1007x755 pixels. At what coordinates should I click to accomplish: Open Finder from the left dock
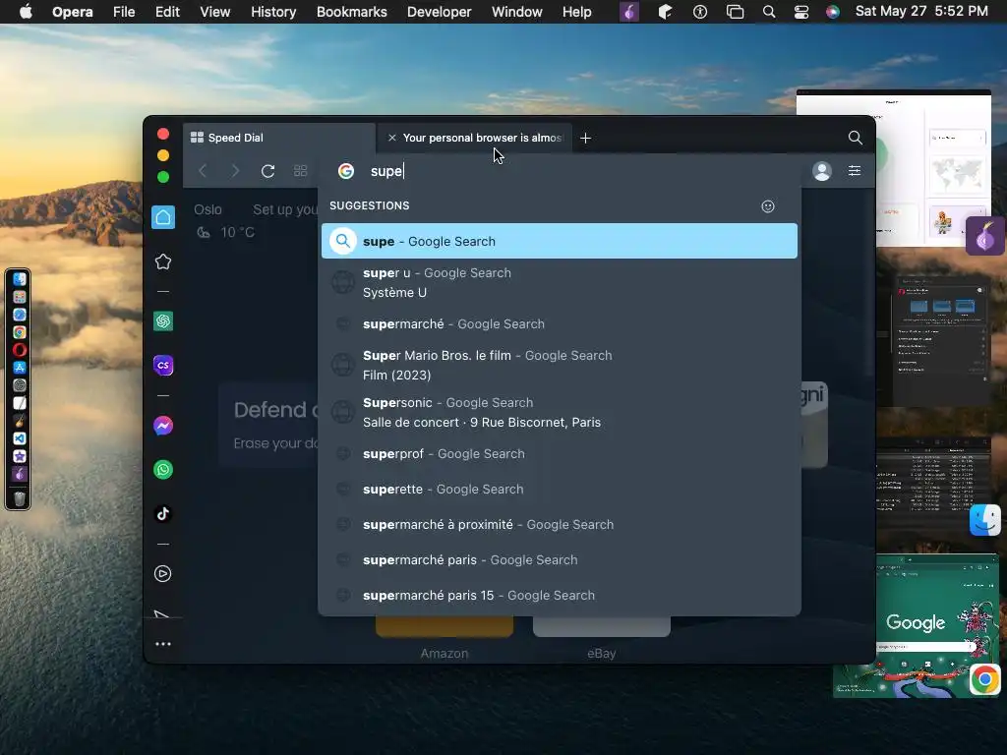click(x=20, y=279)
